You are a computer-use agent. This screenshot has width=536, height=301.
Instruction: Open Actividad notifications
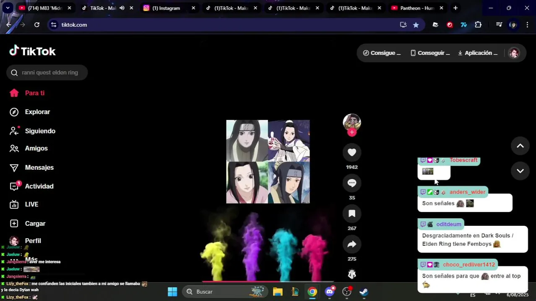pos(31,186)
